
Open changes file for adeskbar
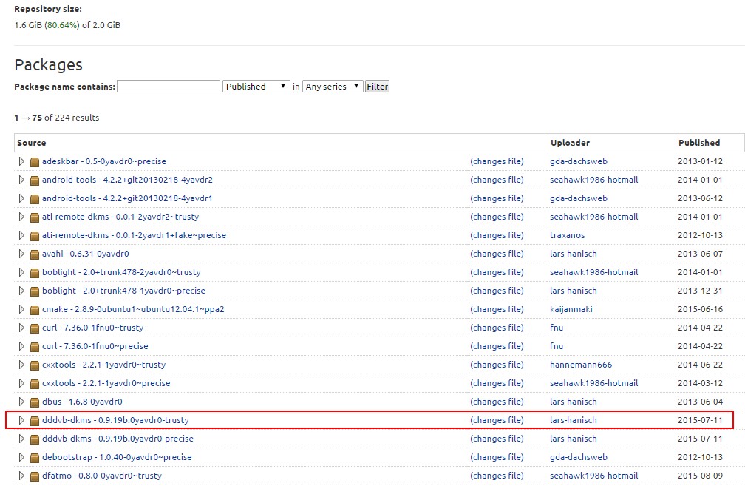497,161
